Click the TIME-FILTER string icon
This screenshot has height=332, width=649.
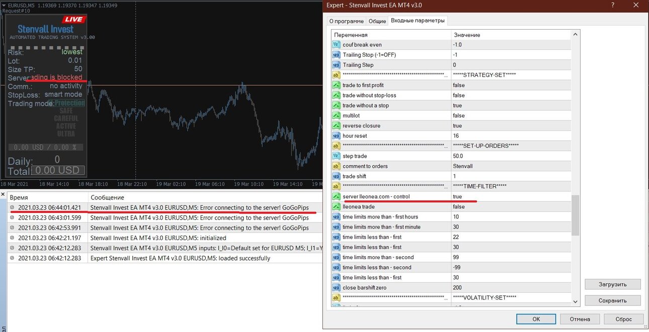337,186
